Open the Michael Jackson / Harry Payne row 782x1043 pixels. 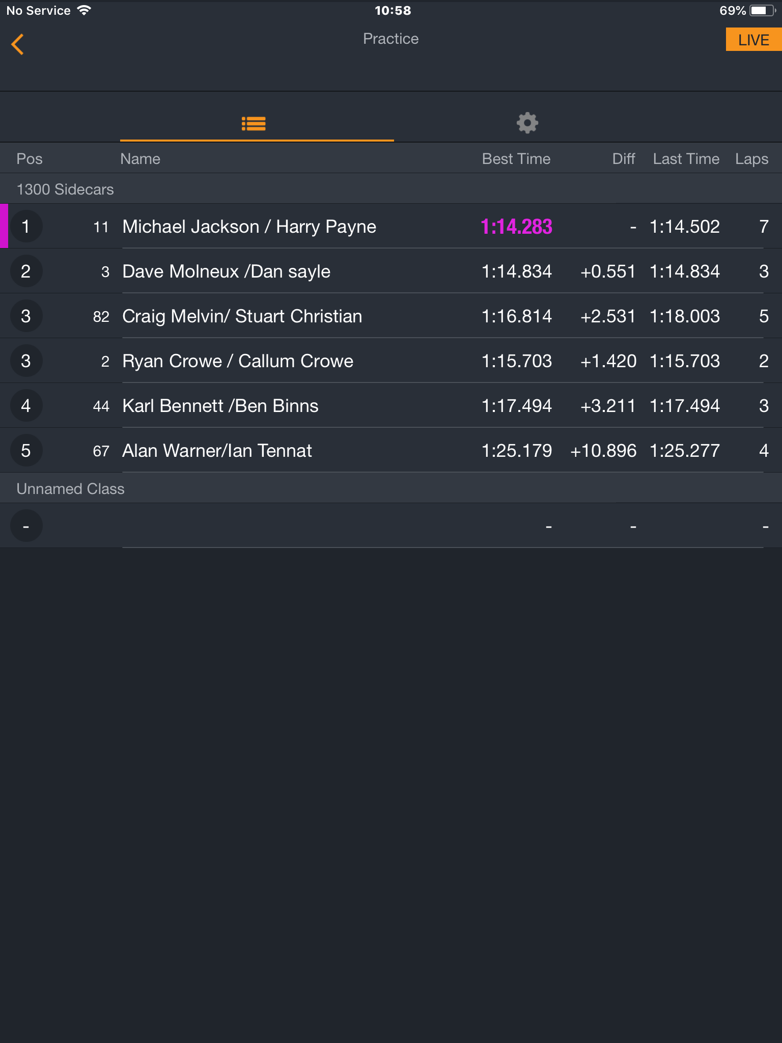391,226
